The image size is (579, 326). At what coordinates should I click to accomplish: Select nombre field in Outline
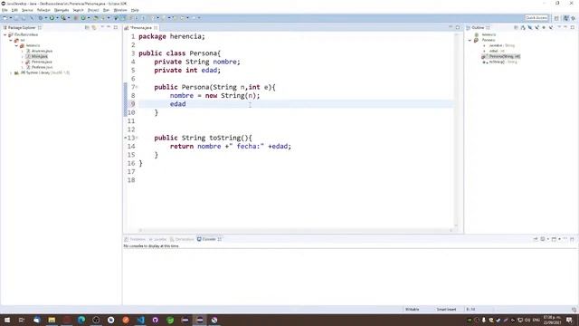(x=499, y=45)
